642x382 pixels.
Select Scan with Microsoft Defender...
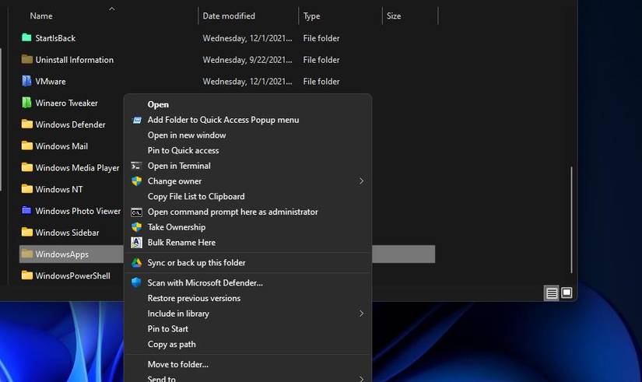[x=205, y=283]
